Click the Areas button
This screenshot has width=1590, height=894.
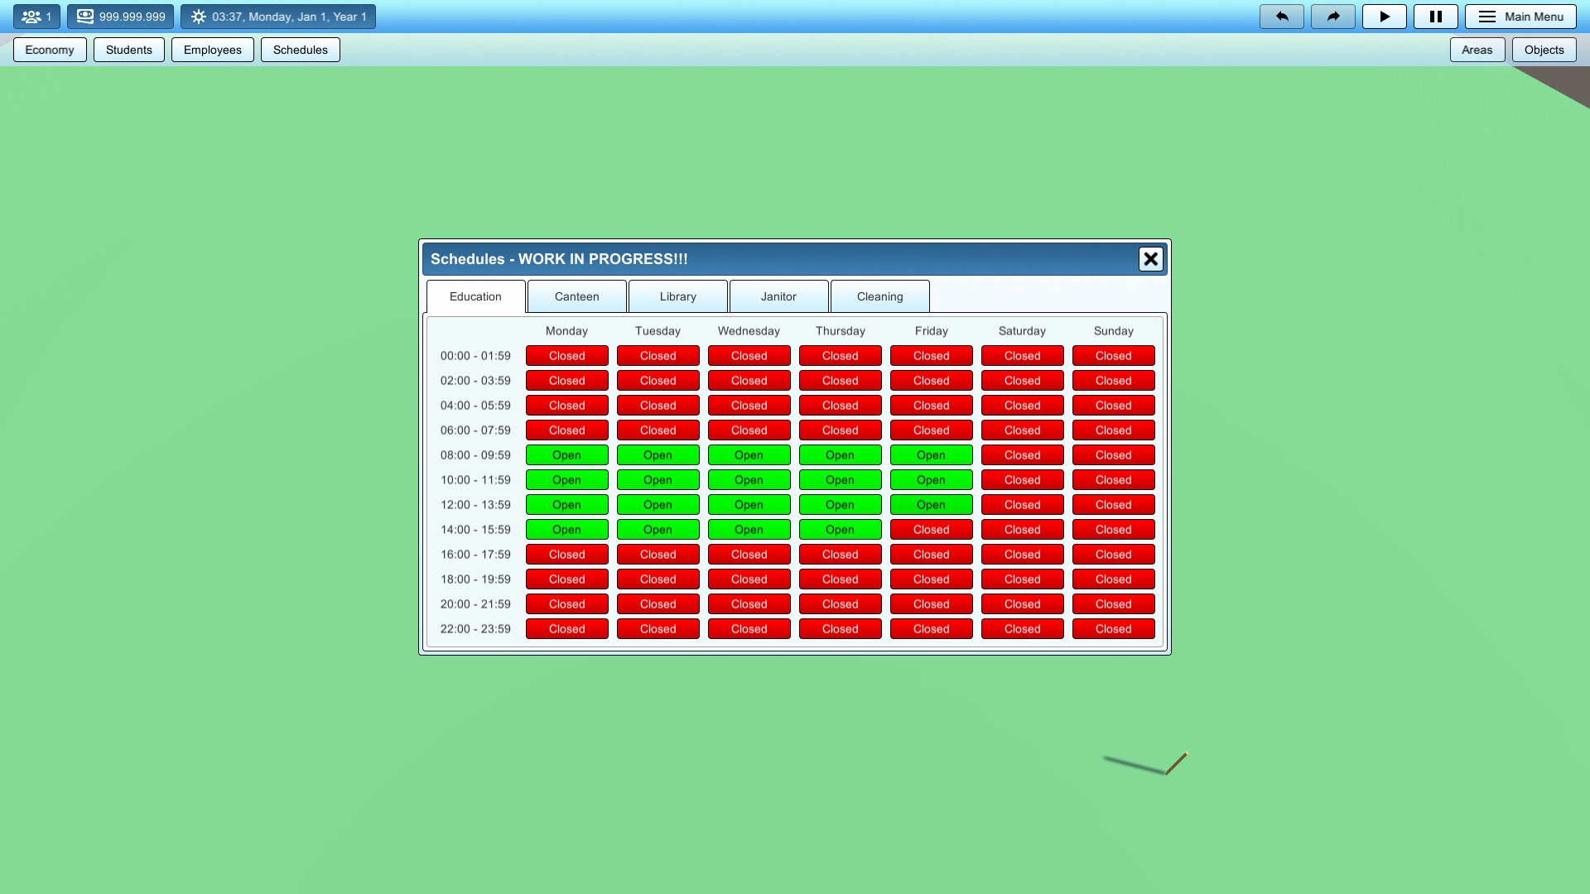(x=1477, y=49)
